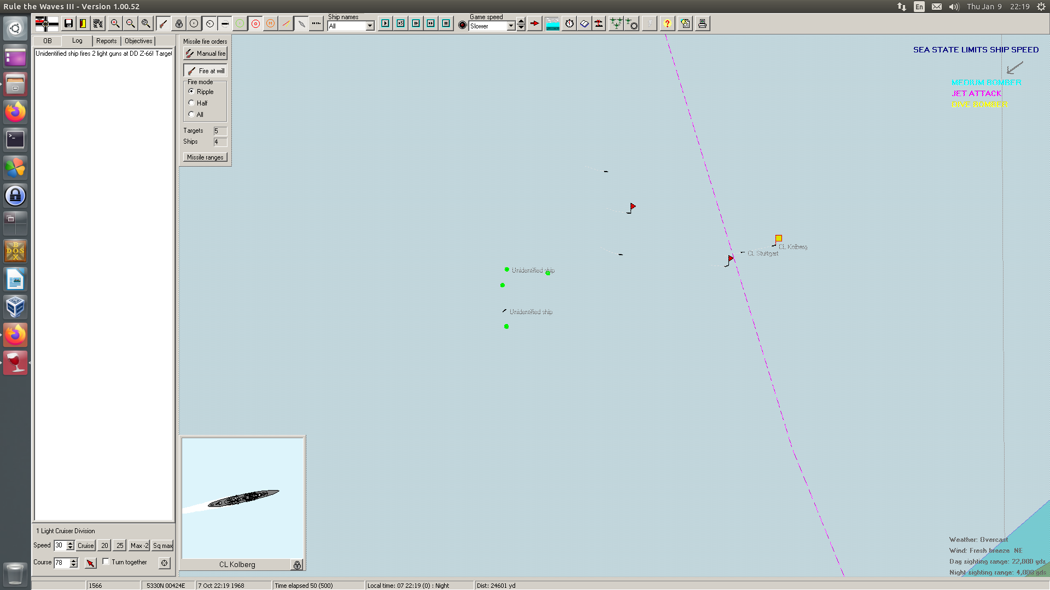This screenshot has width=1050, height=590.
Task: Enable the Turn together checkbox
Action: [x=106, y=562]
